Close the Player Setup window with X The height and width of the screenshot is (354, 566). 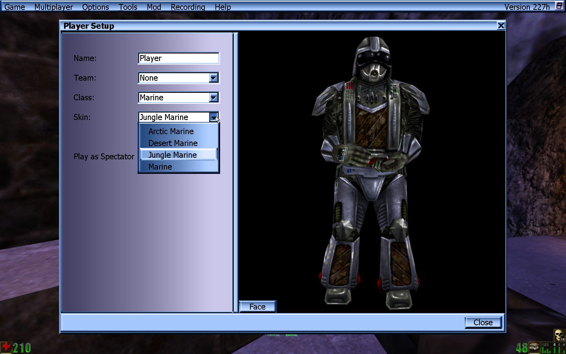pyautogui.click(x=501, y=26)
